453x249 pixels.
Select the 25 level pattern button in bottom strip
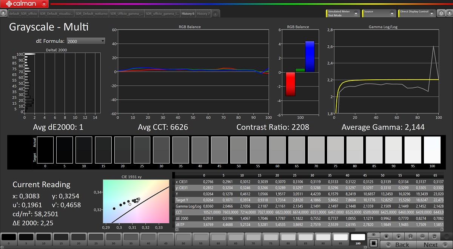click(x=96, y=239)
